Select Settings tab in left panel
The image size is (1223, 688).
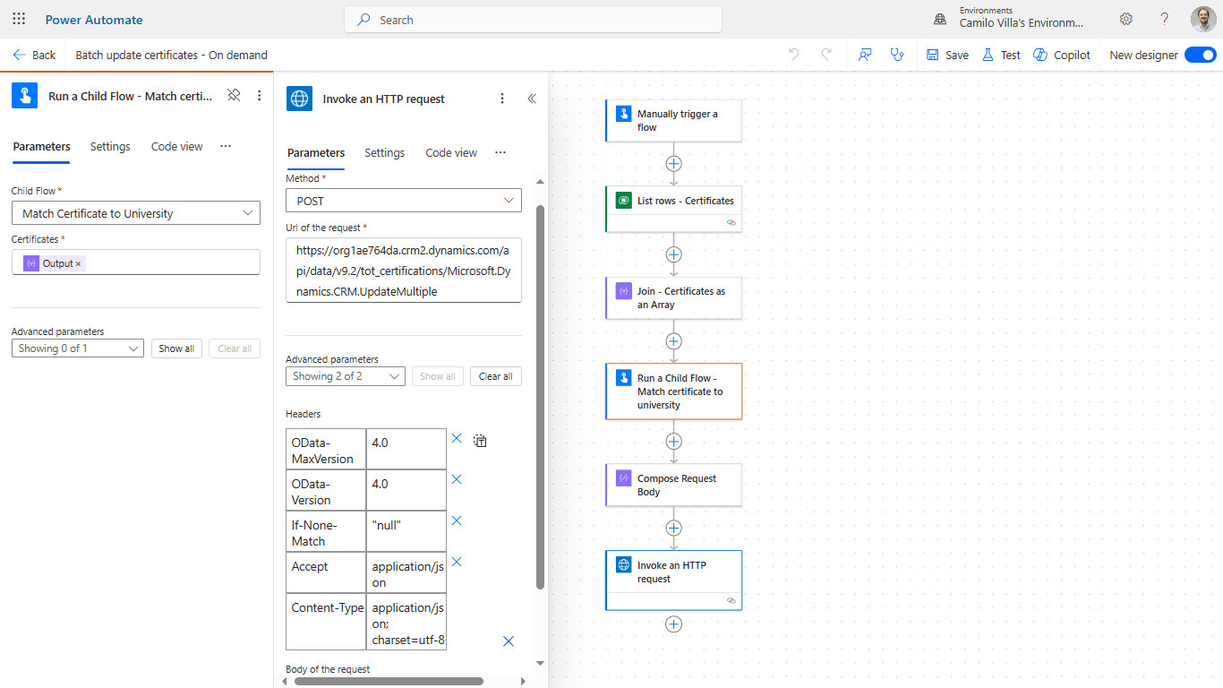pos(110,146)
